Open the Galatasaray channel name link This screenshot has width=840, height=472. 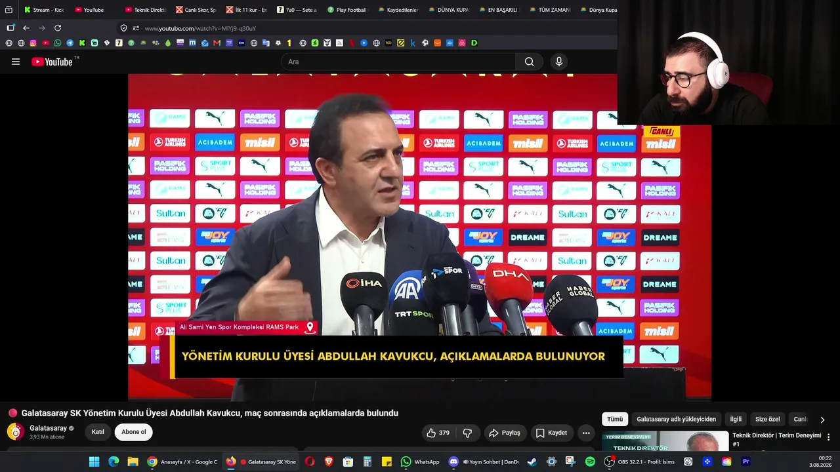(48, 428)
